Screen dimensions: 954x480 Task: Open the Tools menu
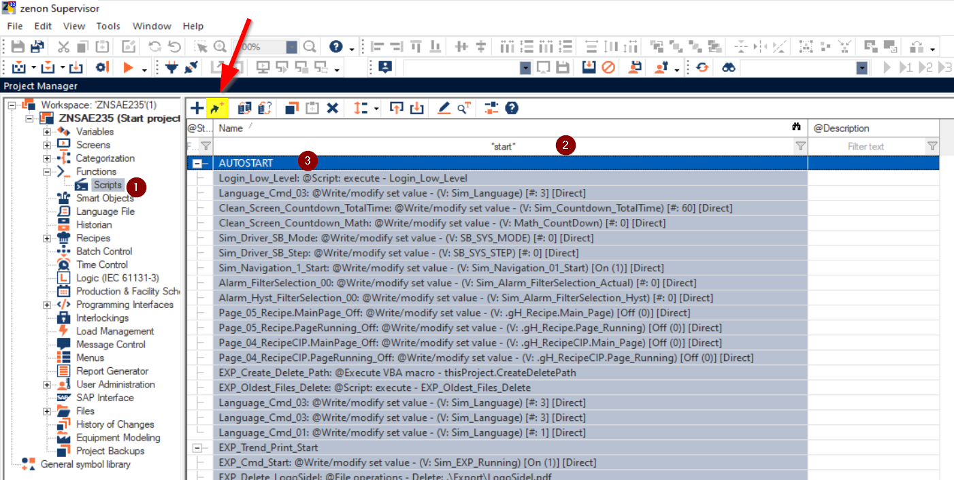[x=108, y=26]
